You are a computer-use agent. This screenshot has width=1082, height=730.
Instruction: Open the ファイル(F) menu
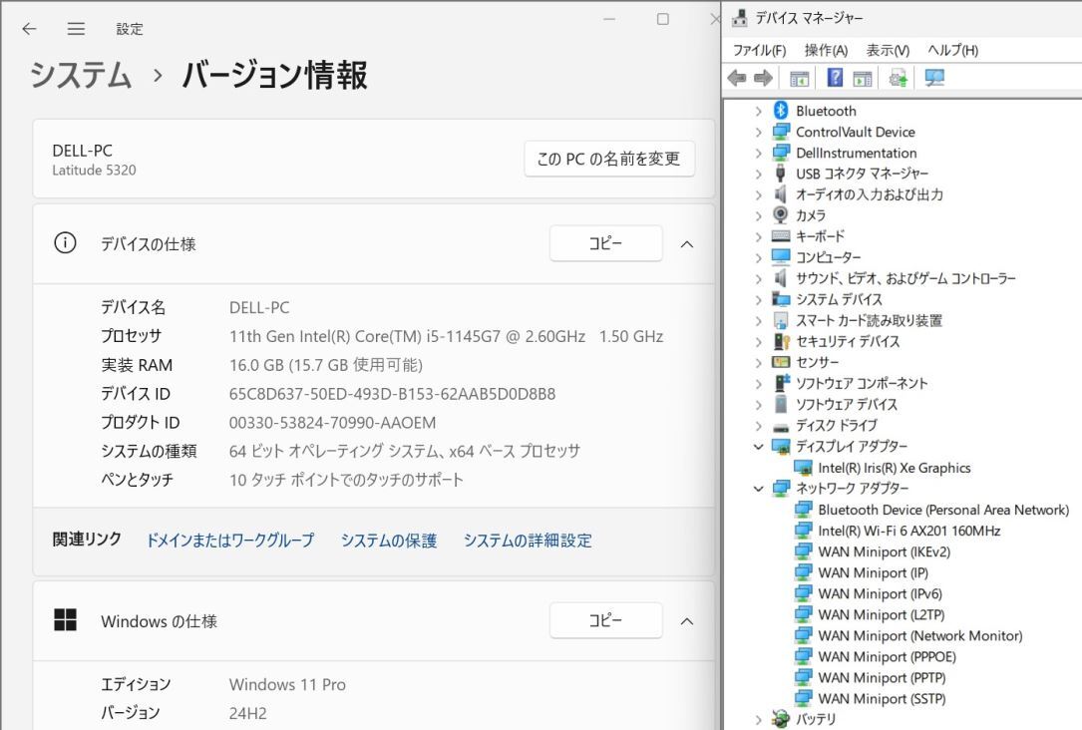tap(759, 50)
